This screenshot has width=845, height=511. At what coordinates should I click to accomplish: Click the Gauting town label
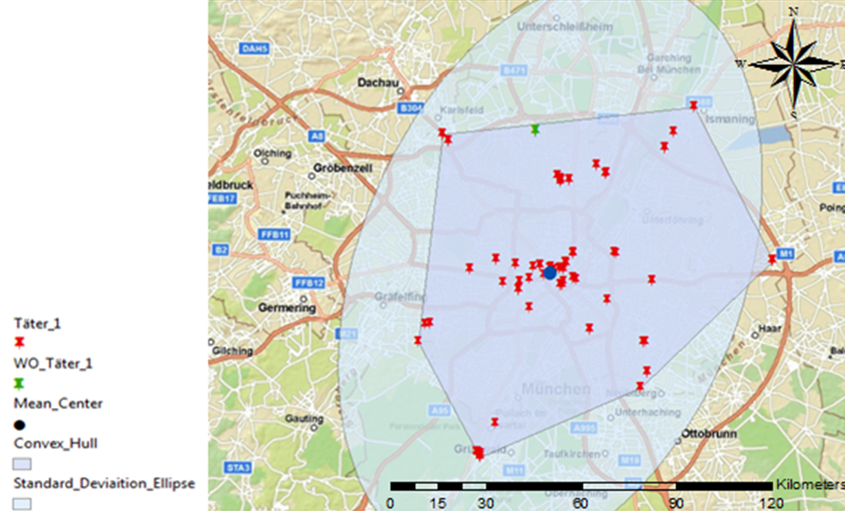click(x=304, y=418)
